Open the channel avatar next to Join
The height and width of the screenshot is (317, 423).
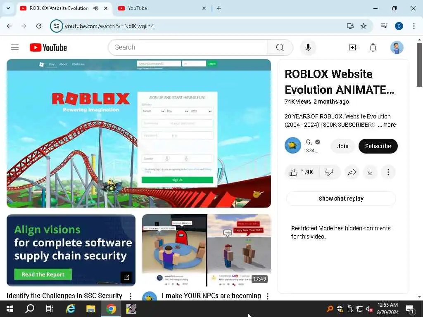point(293,145)
